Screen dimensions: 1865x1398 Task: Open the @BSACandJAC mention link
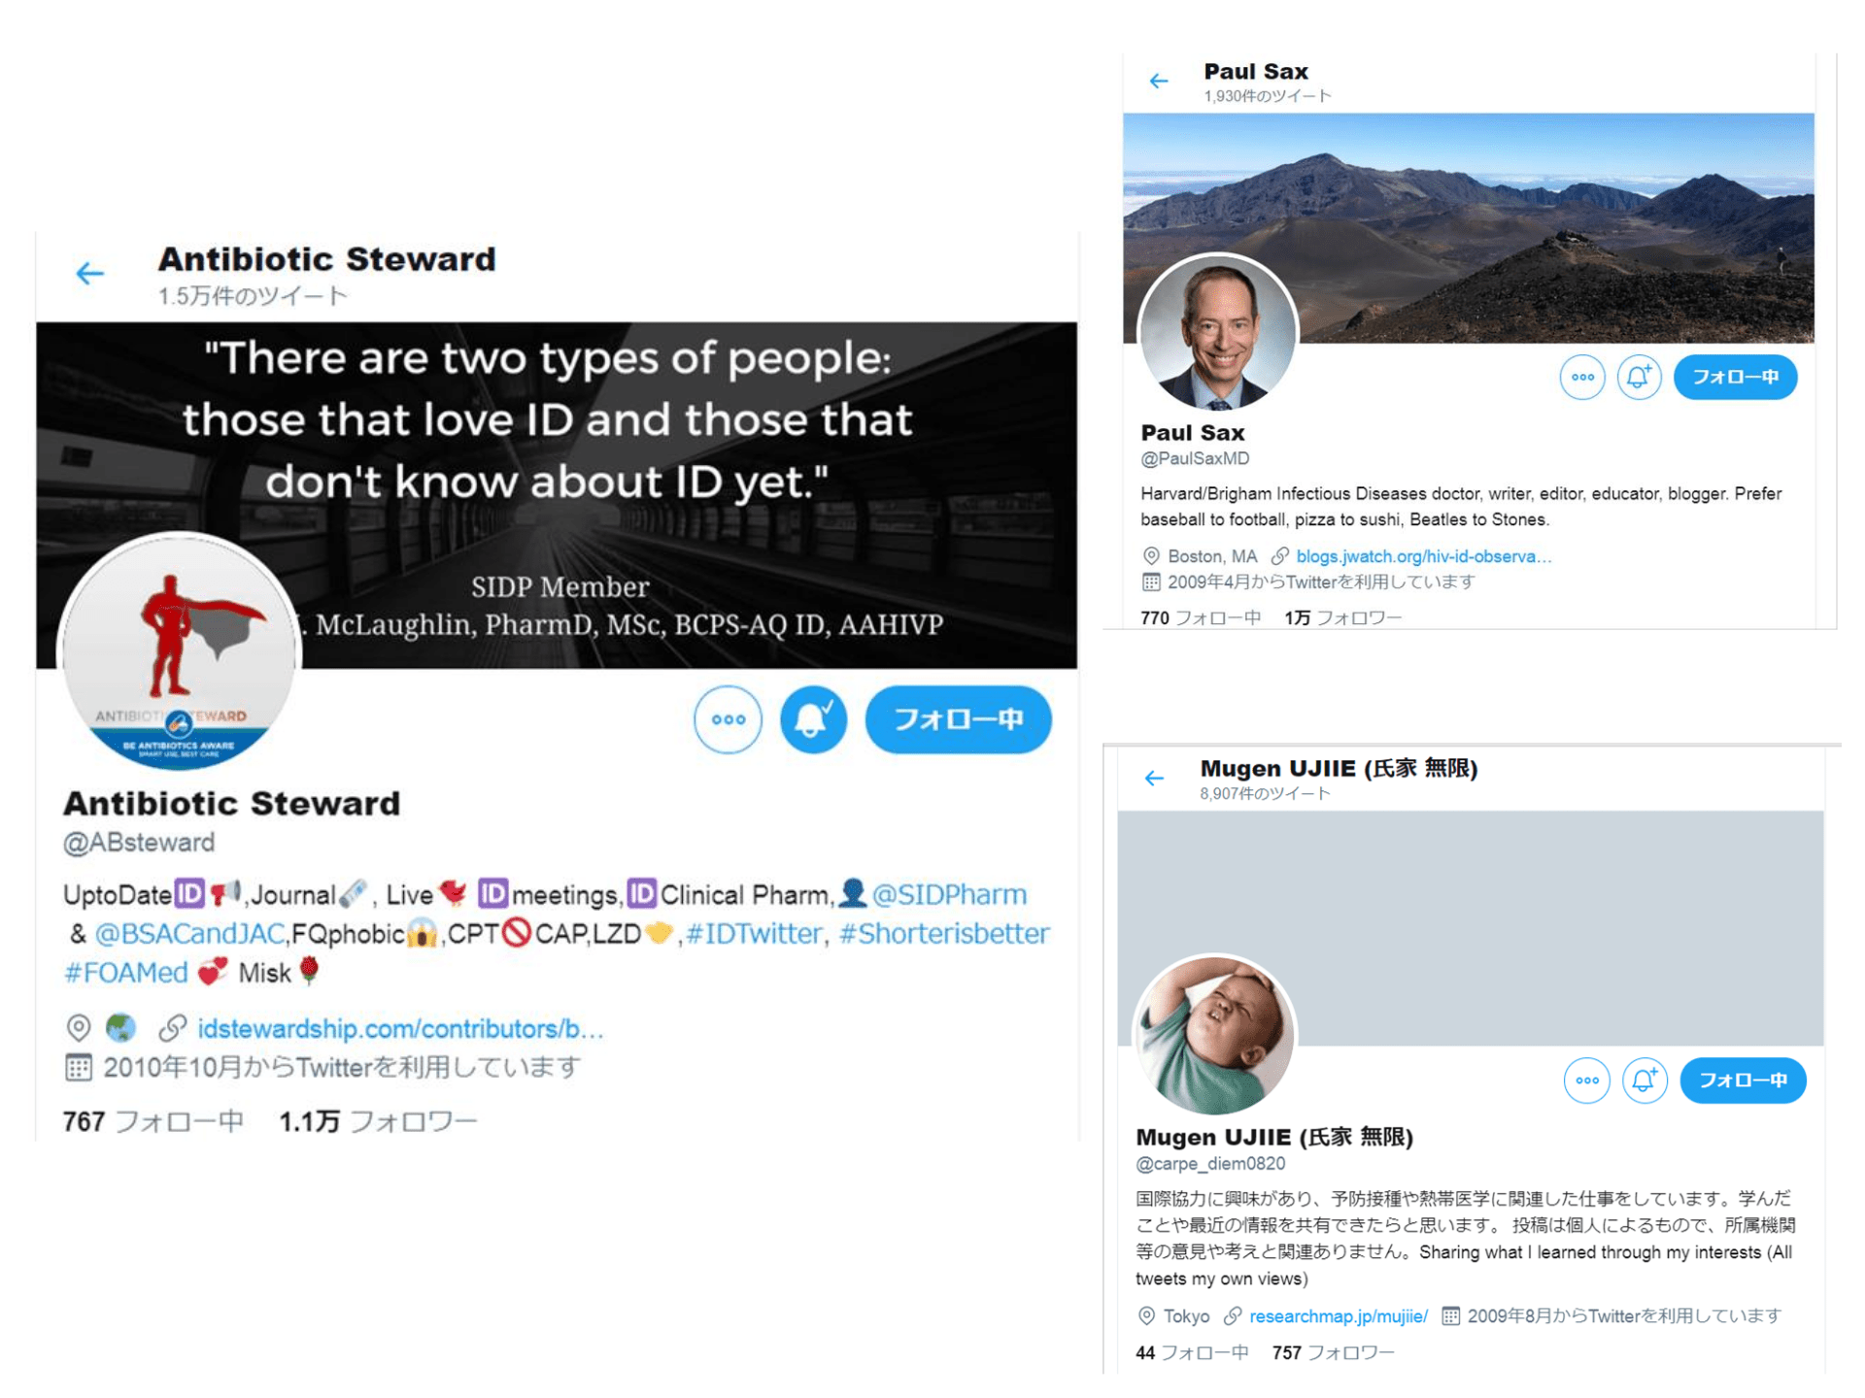tap(190, 934)
